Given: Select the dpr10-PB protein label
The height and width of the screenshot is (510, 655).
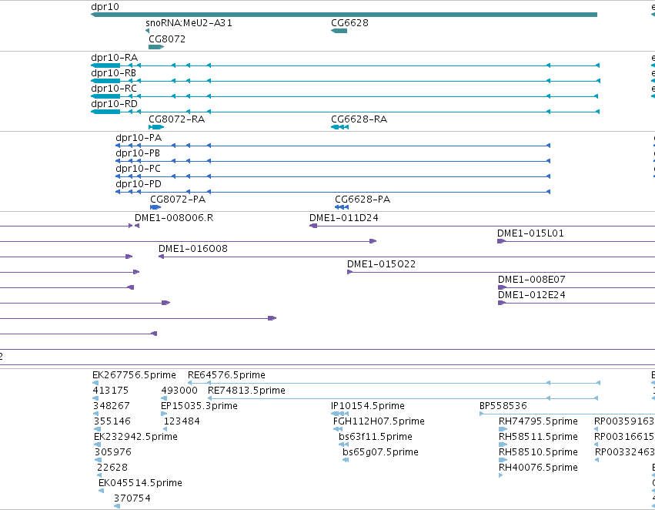Looking at the screenshot, I should [x=138, y=153].
